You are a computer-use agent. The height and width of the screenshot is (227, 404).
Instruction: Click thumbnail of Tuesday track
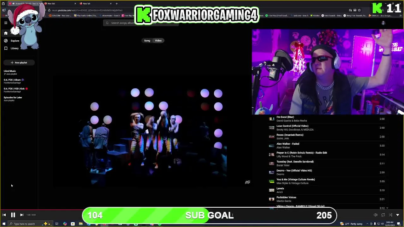pos(271,163)
